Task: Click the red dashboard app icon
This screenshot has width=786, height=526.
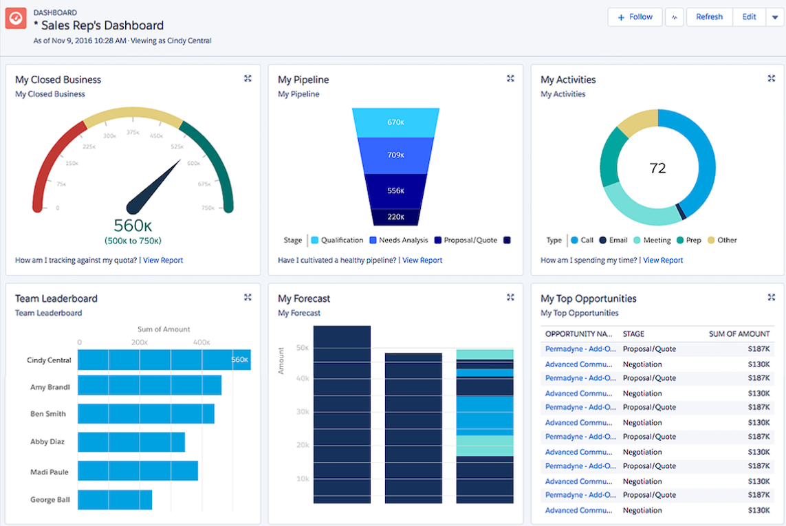Action: point(16,19)
